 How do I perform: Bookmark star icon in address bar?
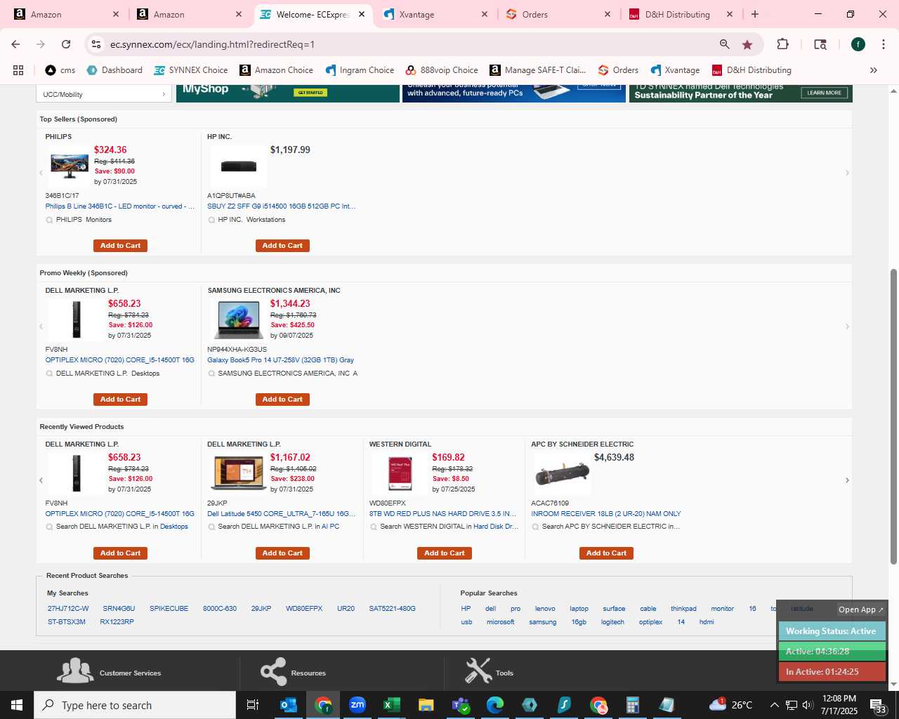click(x=747, y=44)
